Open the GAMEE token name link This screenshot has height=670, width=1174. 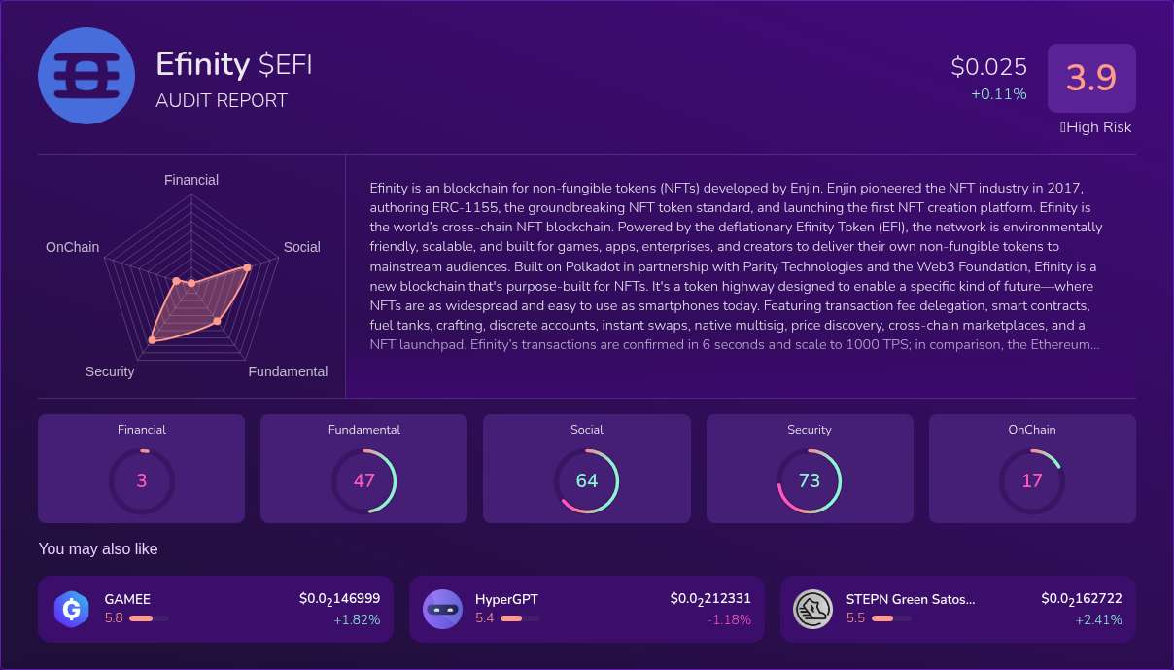(127, 599)
